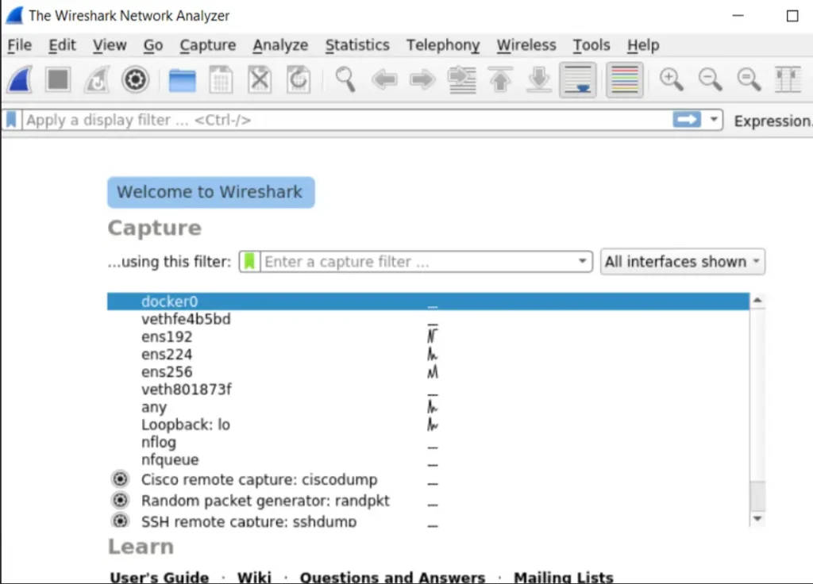
Task: Open the Analyze menu
Action: pos(280,45)
